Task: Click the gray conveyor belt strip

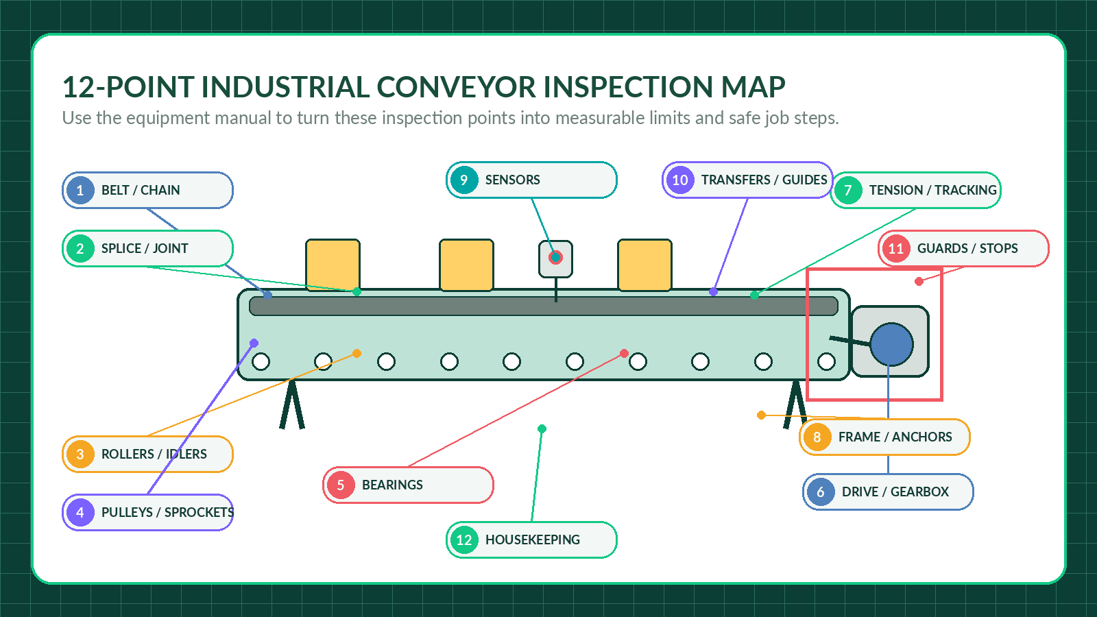Action: [x=544, y=306]
